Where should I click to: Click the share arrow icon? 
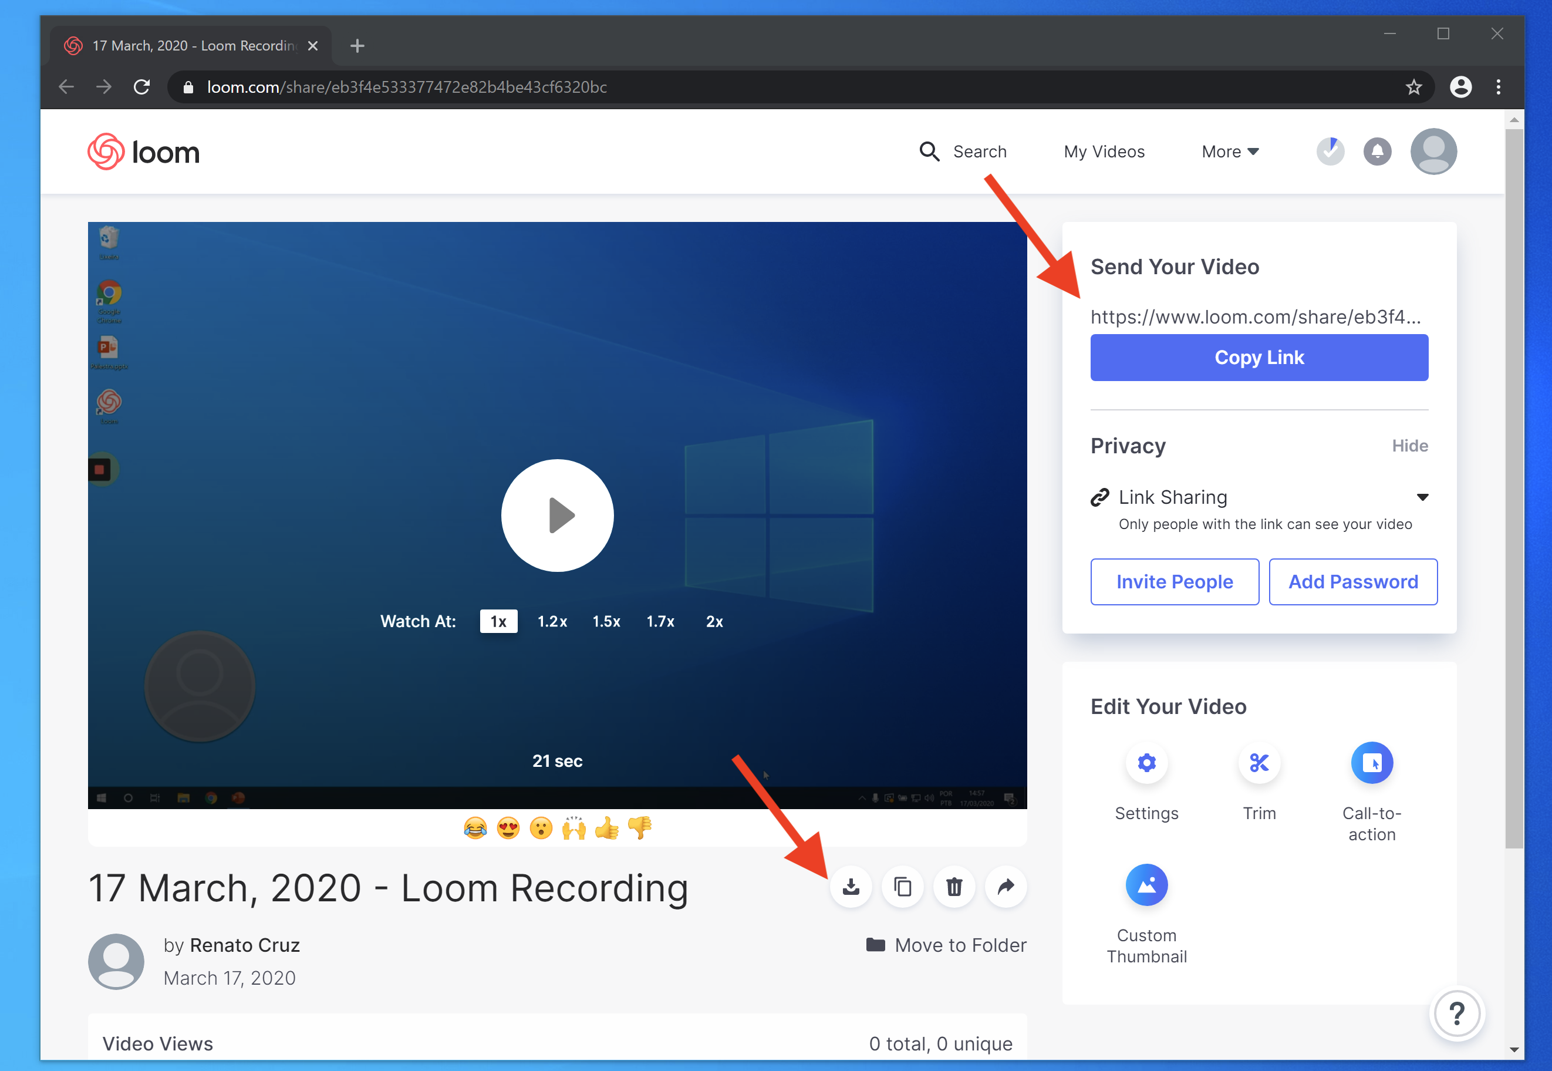click(x=1006, y=887)
